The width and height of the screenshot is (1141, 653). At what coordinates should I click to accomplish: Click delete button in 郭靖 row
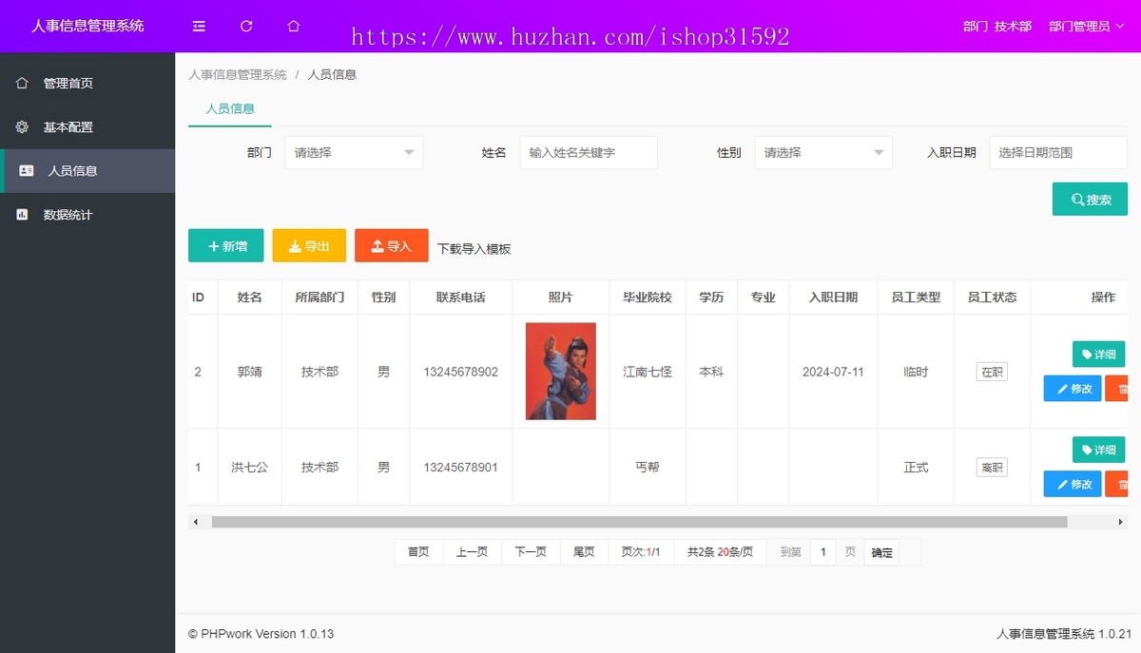[1118, 389]
